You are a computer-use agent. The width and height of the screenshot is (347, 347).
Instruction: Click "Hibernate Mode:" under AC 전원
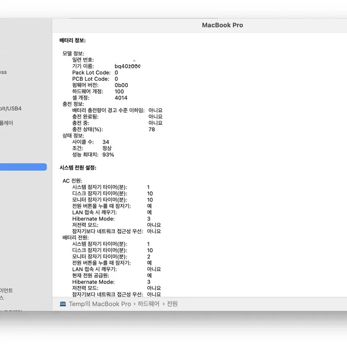94,219
